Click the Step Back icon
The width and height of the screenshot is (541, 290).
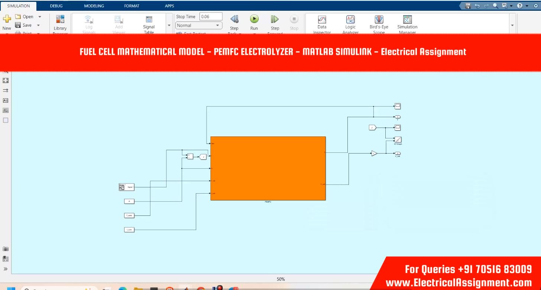pyautogui.click(x=234, y=19)
